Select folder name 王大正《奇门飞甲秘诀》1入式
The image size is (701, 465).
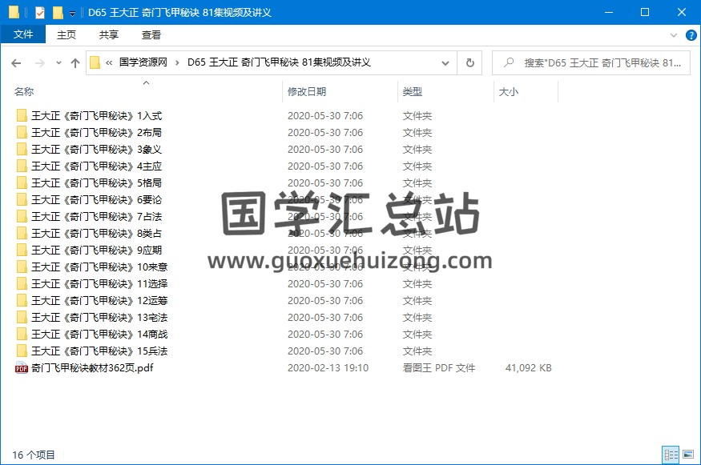97,116
